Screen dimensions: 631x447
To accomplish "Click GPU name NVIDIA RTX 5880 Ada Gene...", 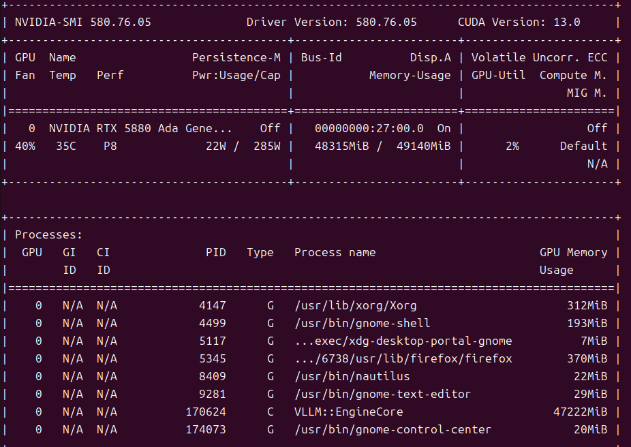I will click(x=140, y=128).
